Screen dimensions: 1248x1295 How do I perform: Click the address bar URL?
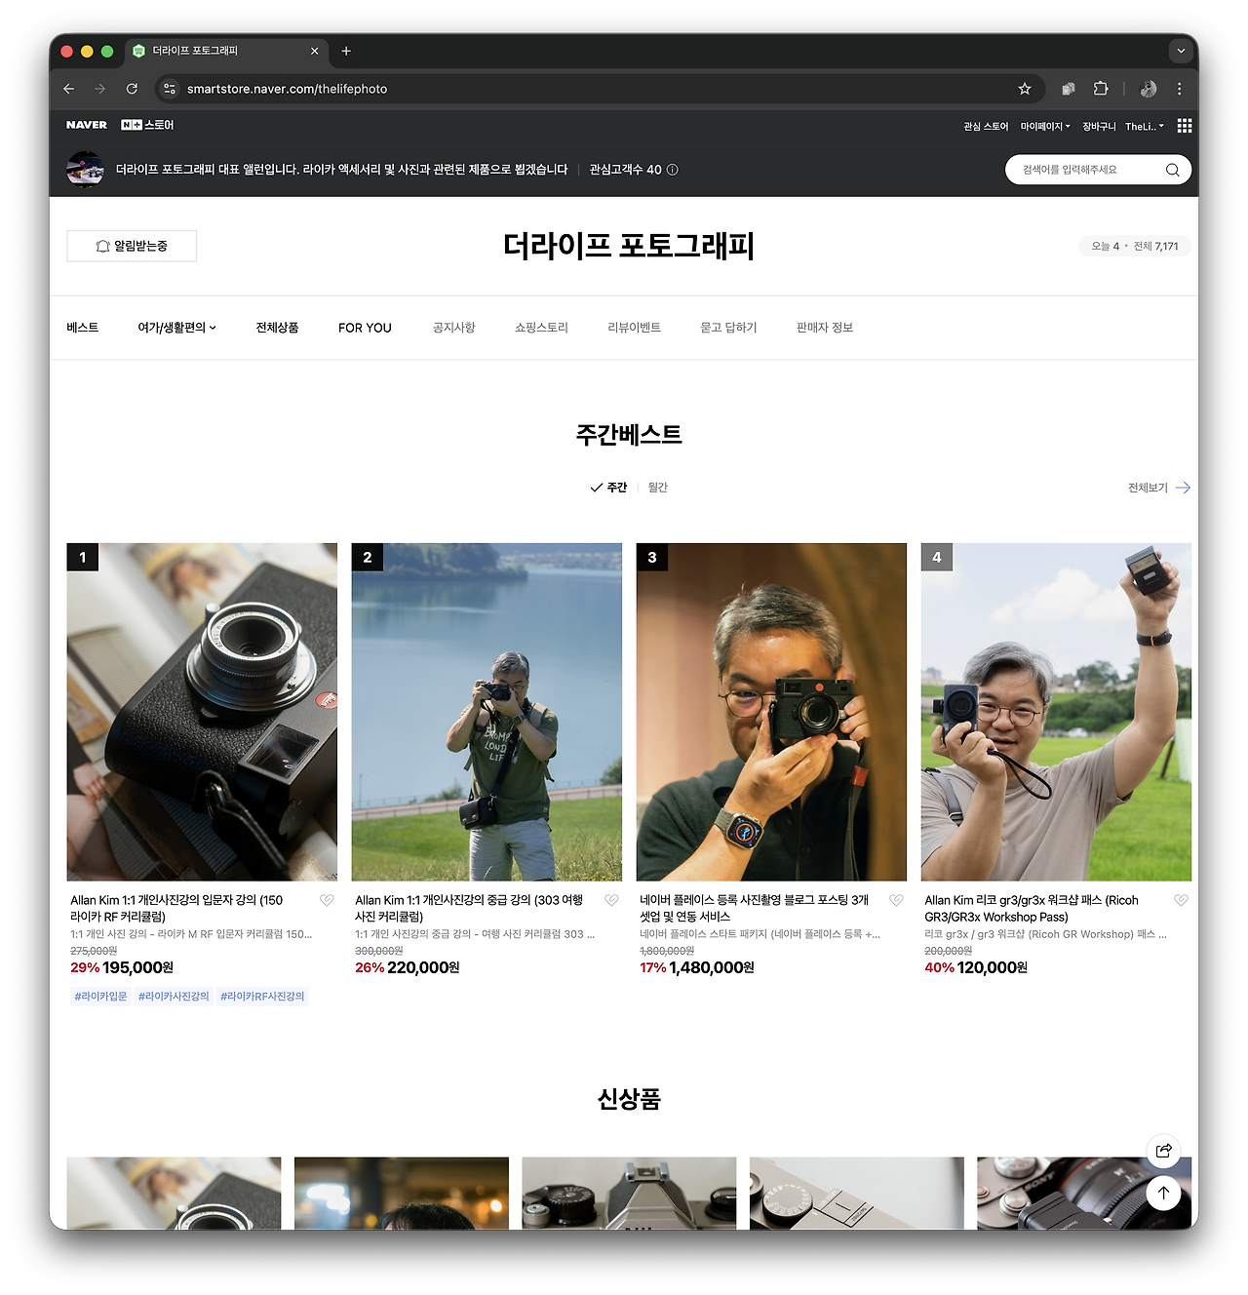(x=287, y=89)
